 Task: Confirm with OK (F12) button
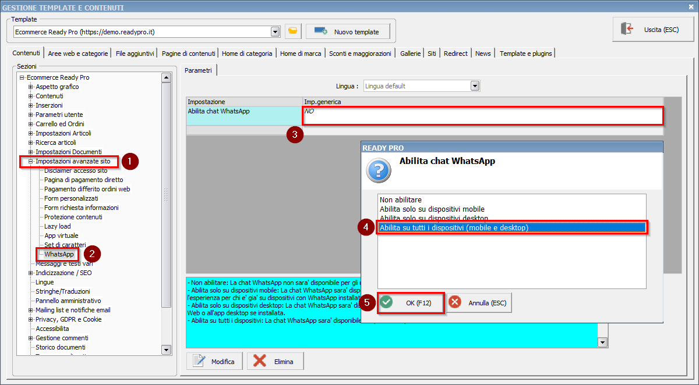click(x=411, y=302)
